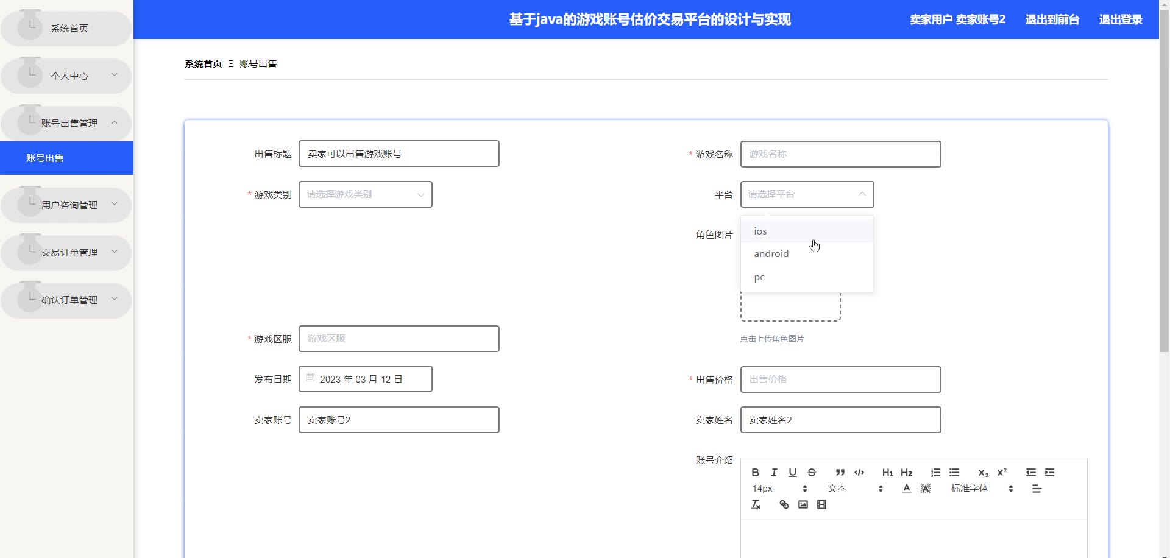Expand the 确认订单管理 sidebar menu

[66, 300]
